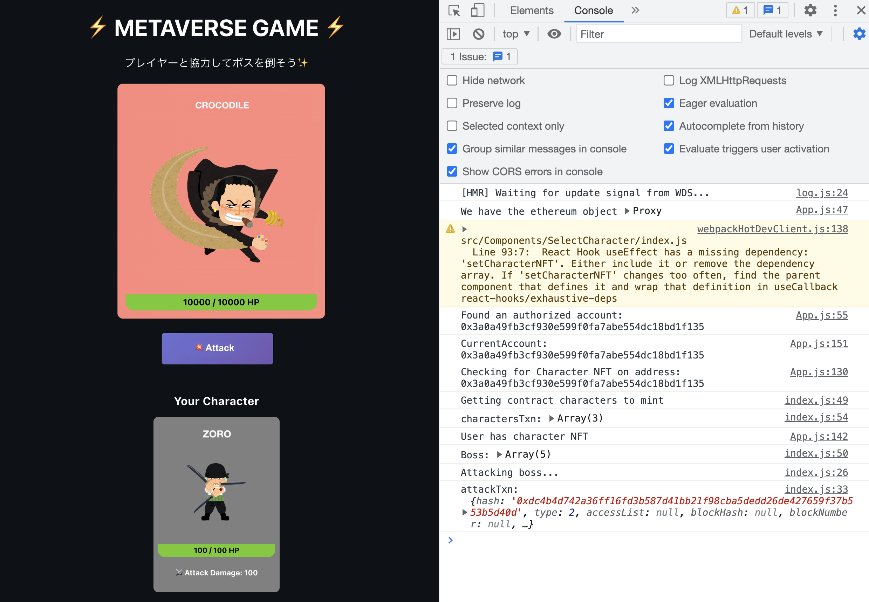Toggle console settings blue gear
The image size is (869, 602).
pyautogui.click(x=859, y=34)
